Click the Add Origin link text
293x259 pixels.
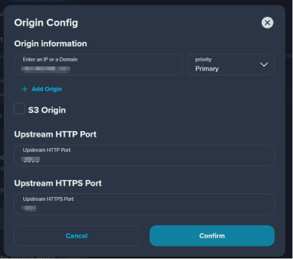(x=46, y=89)
